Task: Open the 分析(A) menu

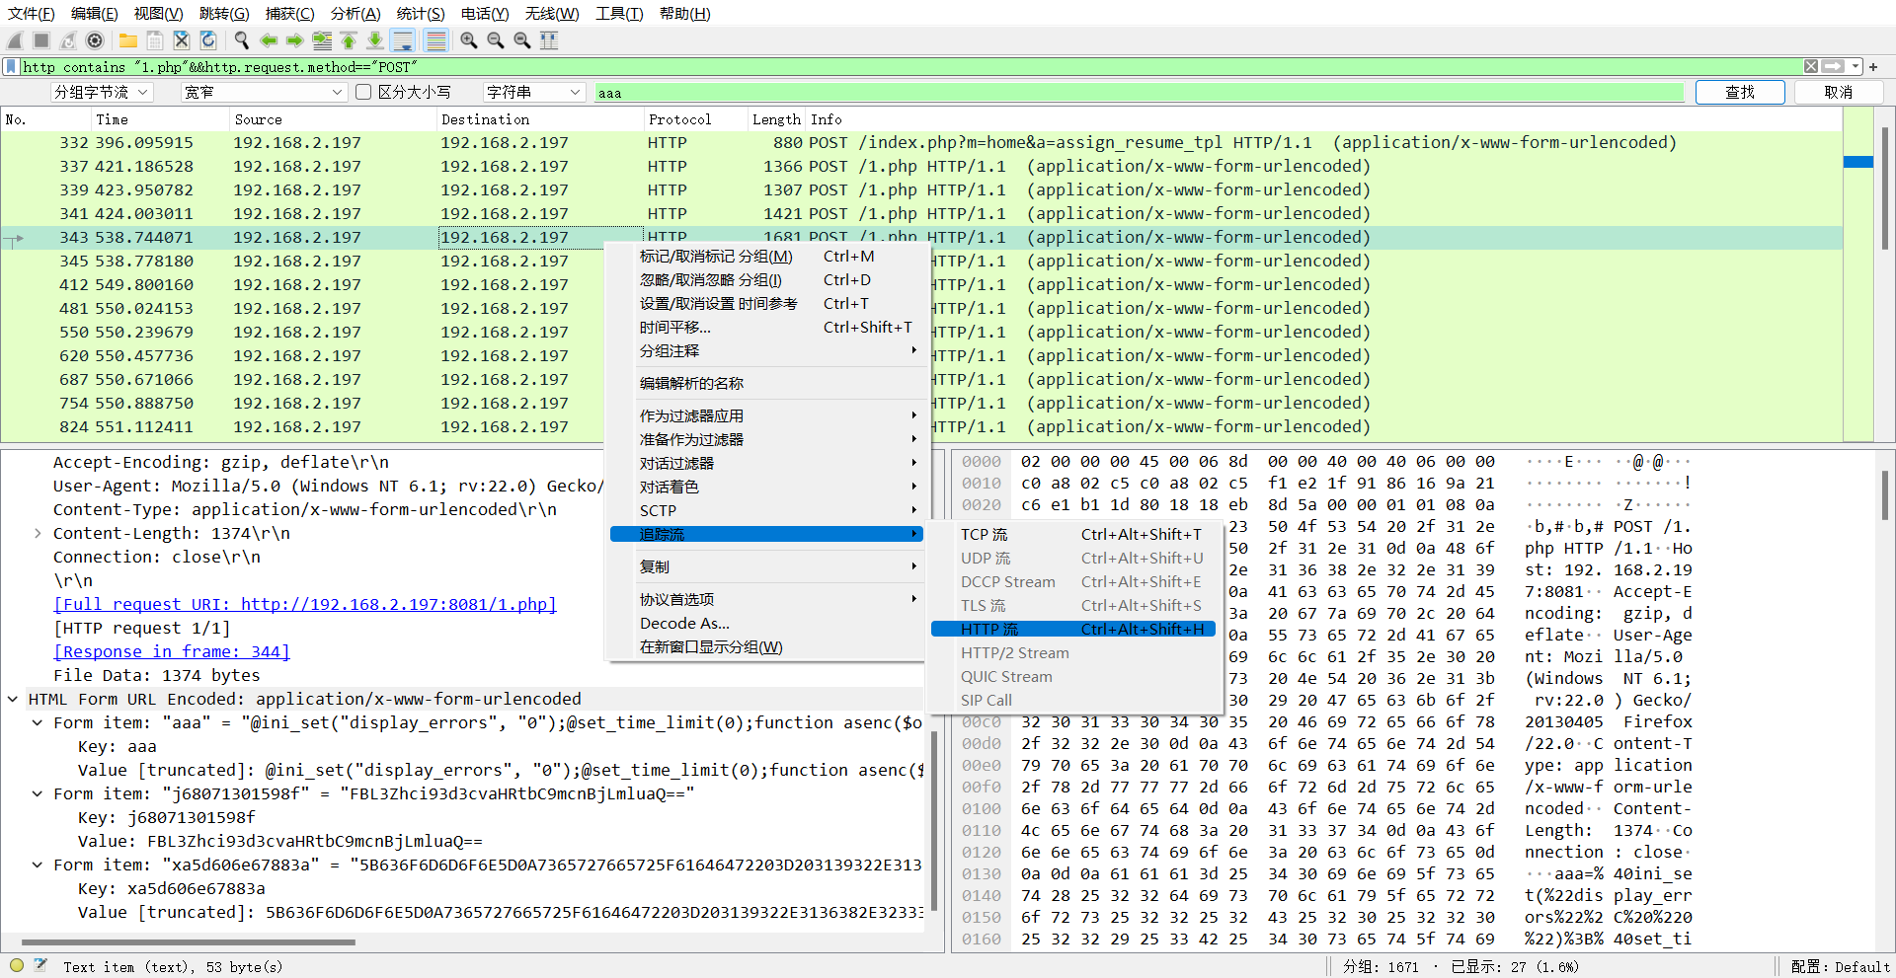Action: click(x=355, y=13)
